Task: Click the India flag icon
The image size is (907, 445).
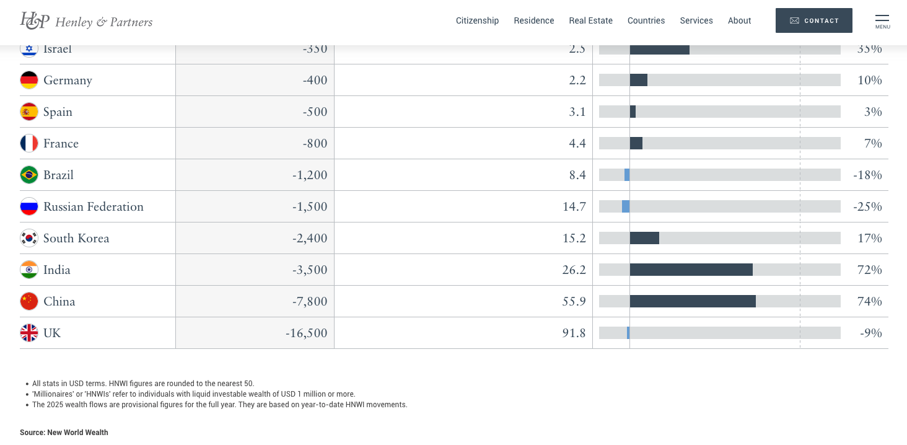Action: point(29,270)
